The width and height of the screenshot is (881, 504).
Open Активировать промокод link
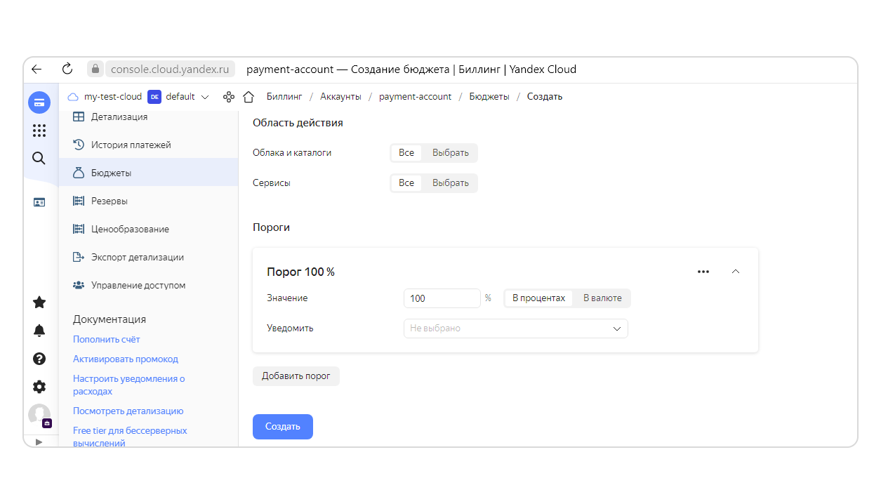coord(126,359)
